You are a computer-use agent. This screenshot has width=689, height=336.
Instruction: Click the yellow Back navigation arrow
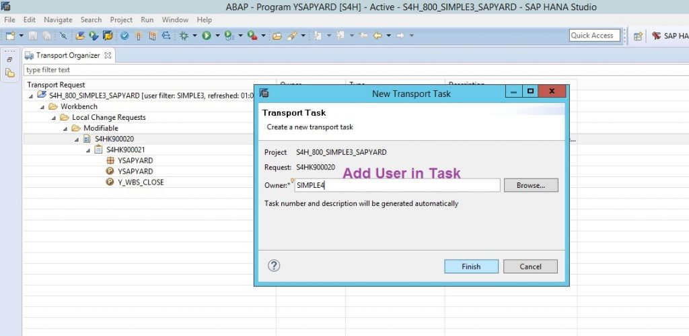click(377, 36)
